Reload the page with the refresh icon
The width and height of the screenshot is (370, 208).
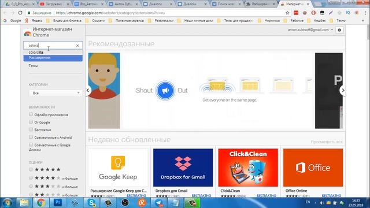click(x=20, y=13)
